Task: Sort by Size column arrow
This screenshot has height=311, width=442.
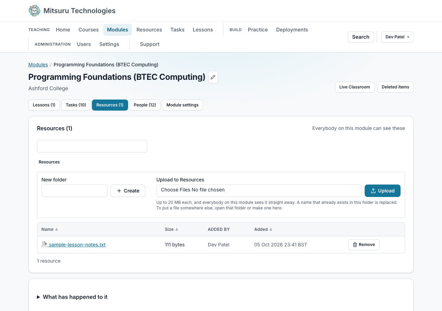Action: tap(177, 229)
